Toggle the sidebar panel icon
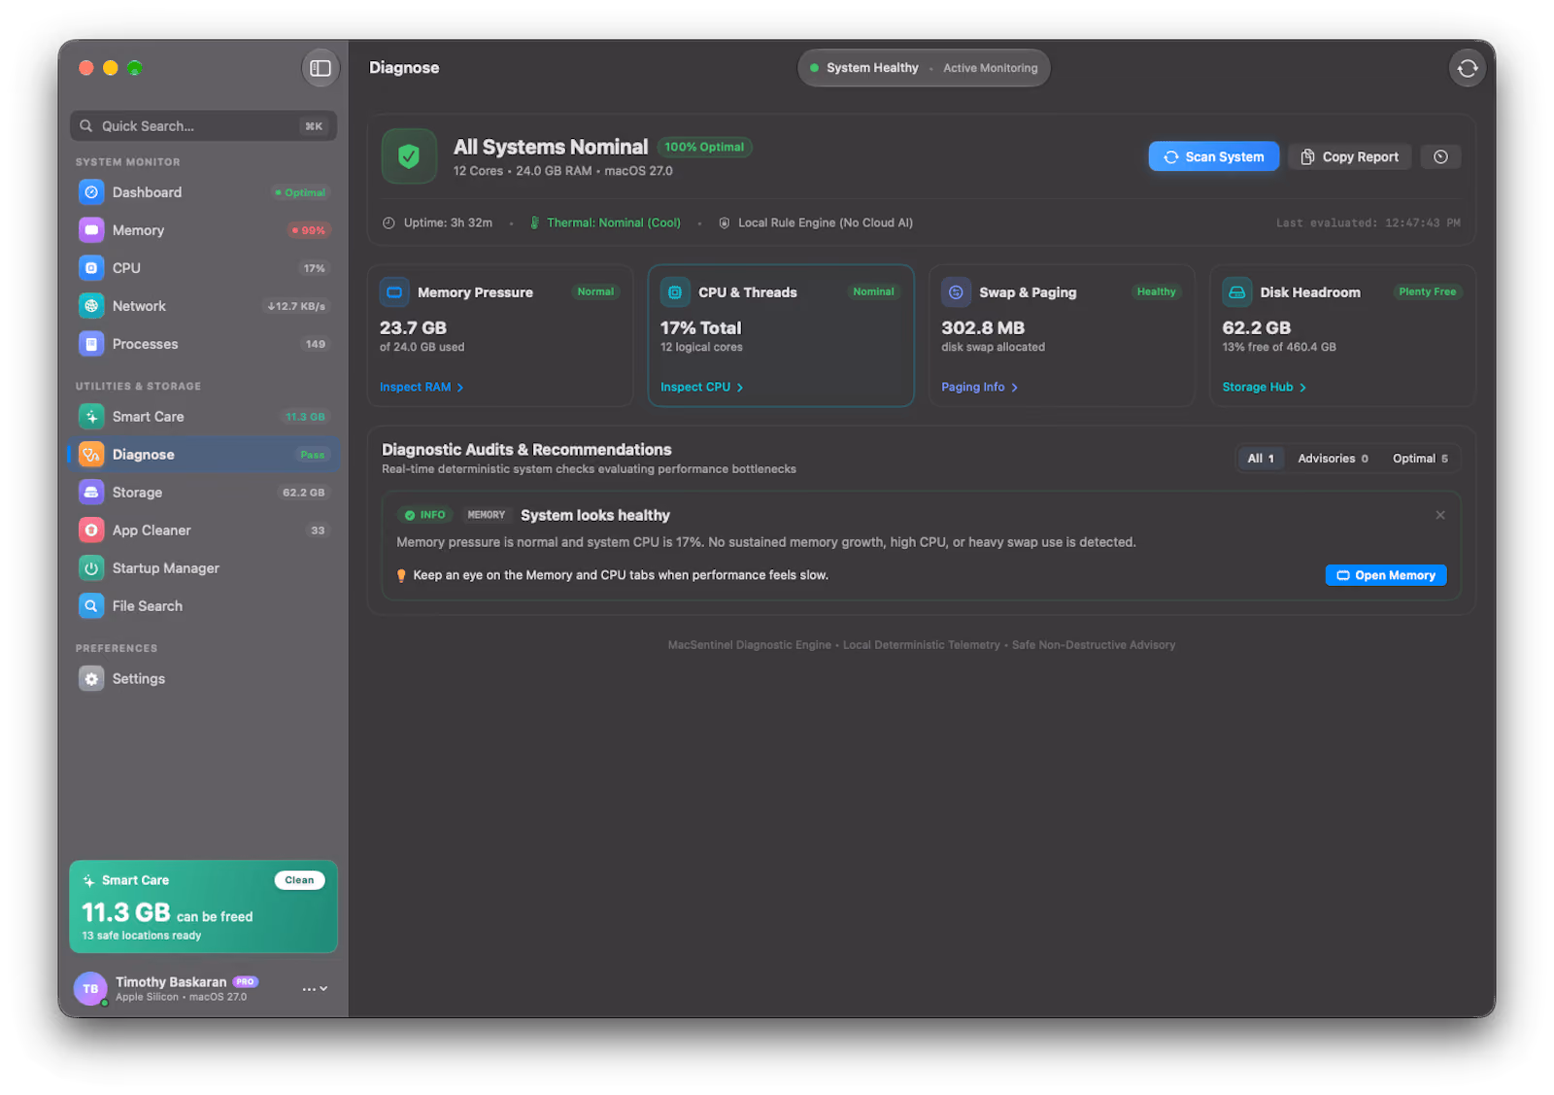 tap(321, 68)
